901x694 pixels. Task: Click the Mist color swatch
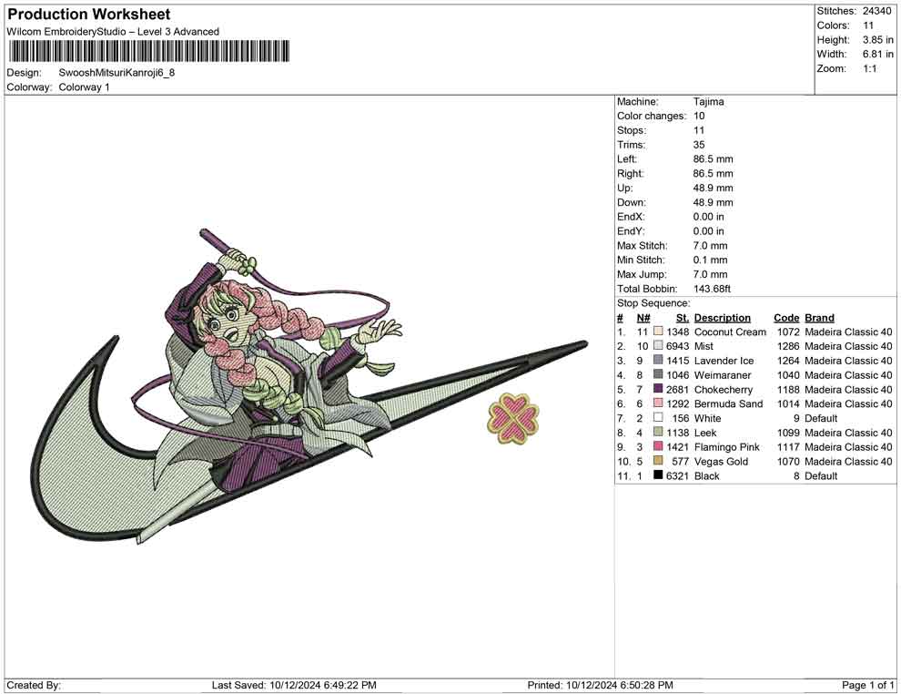coord(658,346)
